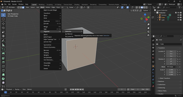The image size is (183, 97).
Task: Open the File menu
Action: (x=5, y=4)
